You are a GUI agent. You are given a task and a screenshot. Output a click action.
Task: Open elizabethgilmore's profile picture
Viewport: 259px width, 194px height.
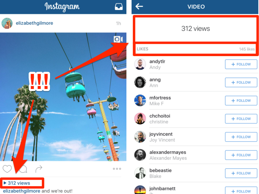[x=7, y=23]
